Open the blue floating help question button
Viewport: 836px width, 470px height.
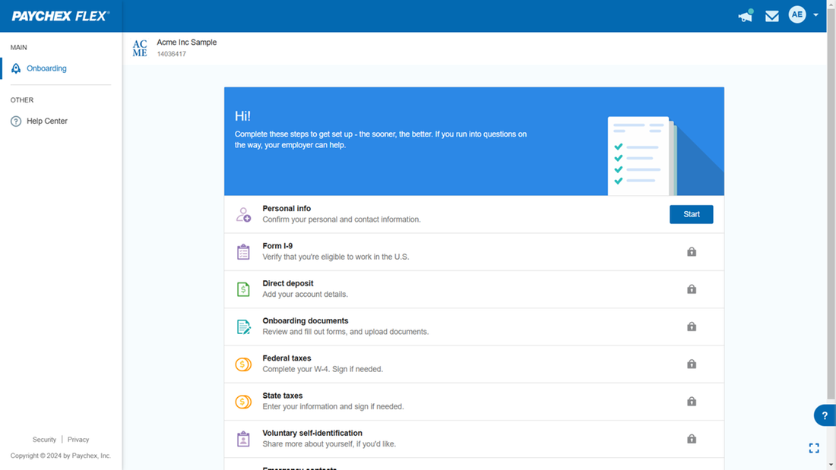pos(825,415)
